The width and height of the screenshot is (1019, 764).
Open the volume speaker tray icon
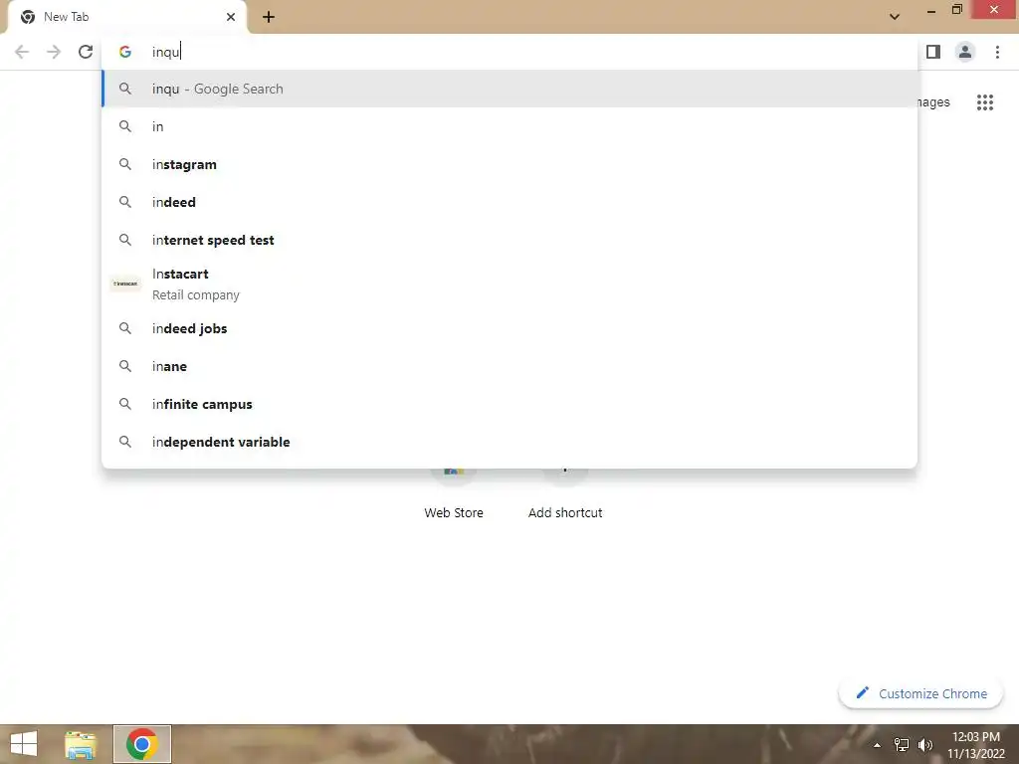tap(925, 745)
